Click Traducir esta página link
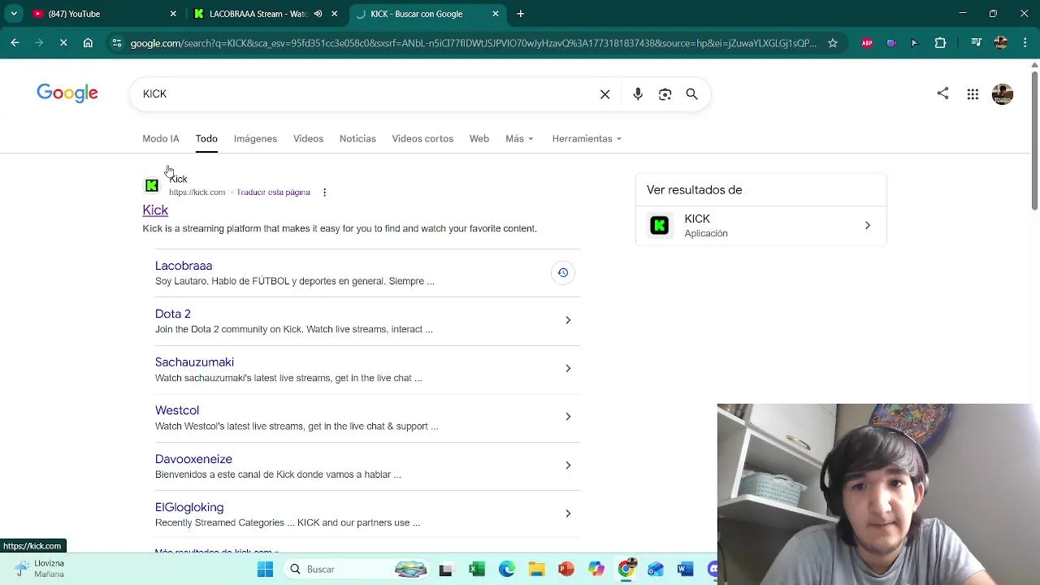Image resolution: width=1040 pixels, height=585 pixels. pos(273,193)
